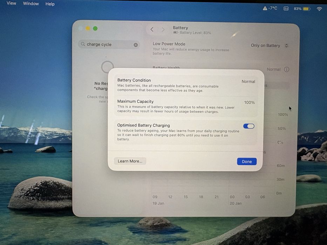Click the Battery title heading

click(x=180, y=28)
